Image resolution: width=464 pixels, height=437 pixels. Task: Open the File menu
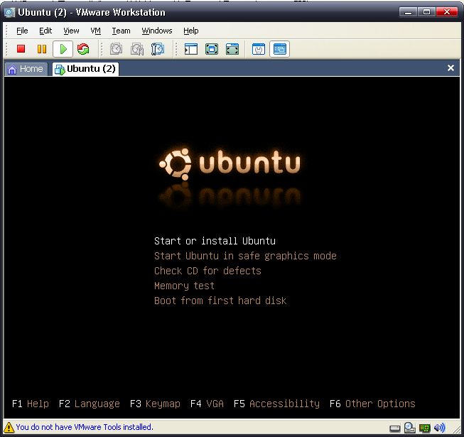[22, 31]
